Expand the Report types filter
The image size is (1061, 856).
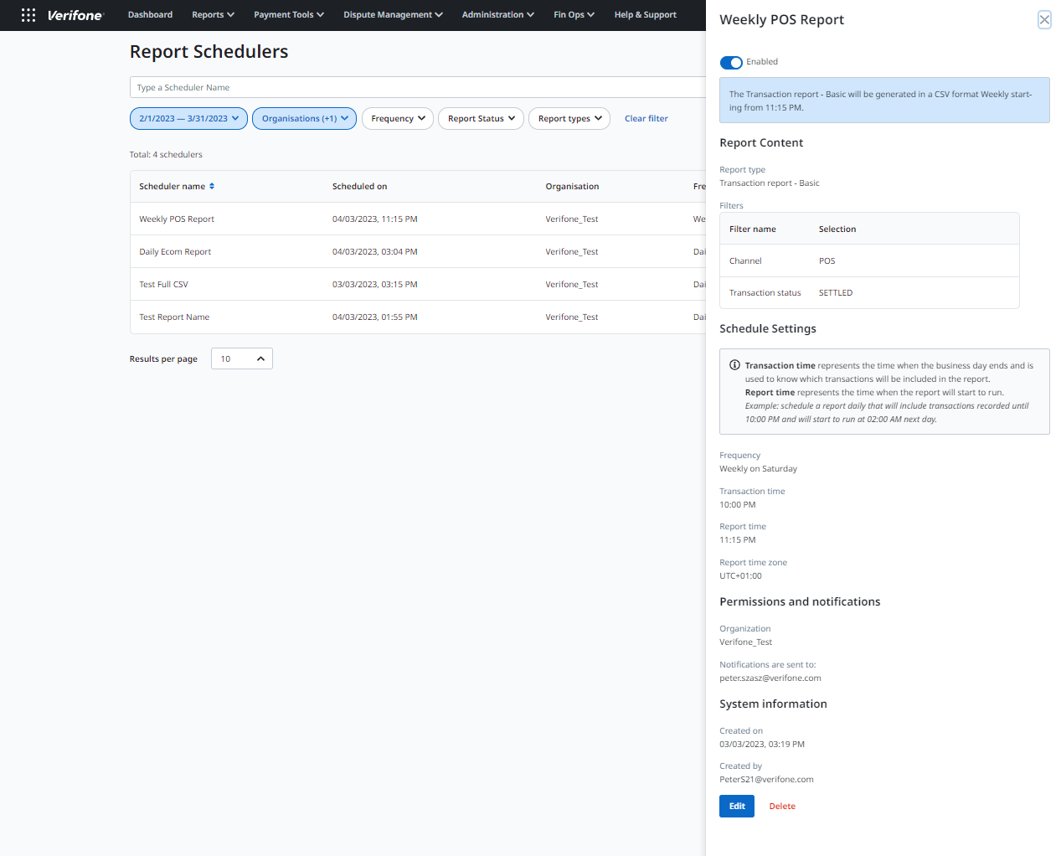pos(569,118)
